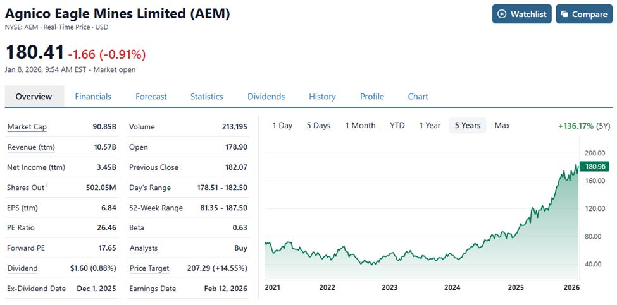Click the plus icon in Watchlist button
This screenshot has width=617, height=305.
pos(502,14)
